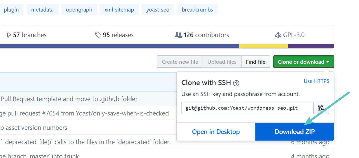This screenshot has height=158, width=359.
Task: Click the yellow segment of the language bar
Action: (264, 46)
